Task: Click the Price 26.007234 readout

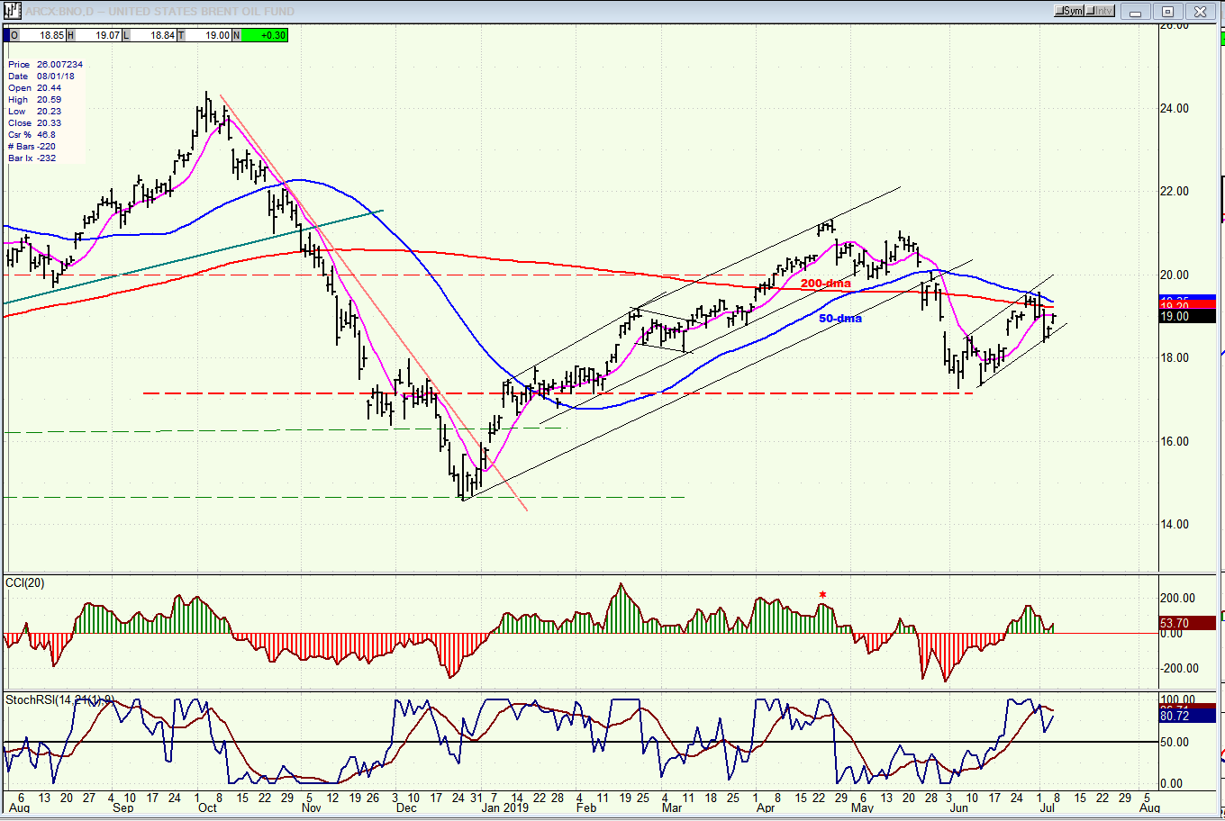Action: 45,65
